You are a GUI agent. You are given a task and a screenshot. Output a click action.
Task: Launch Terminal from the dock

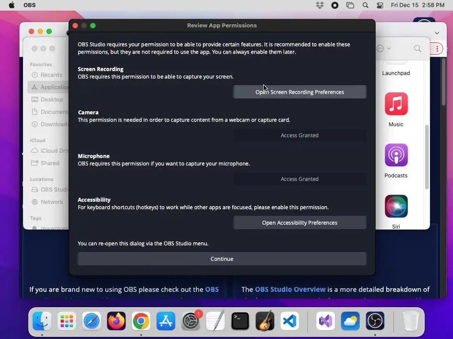tap(240, 321)
